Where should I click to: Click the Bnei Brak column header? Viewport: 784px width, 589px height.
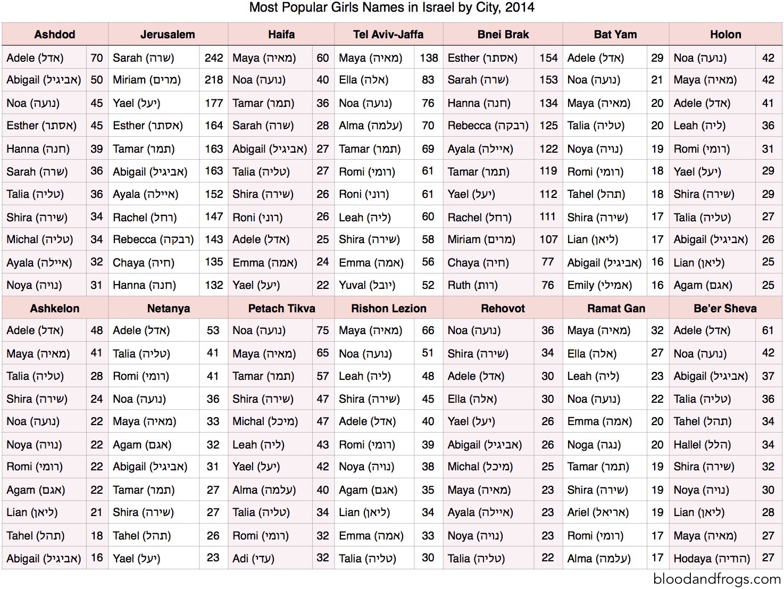(x=503, y=35)
